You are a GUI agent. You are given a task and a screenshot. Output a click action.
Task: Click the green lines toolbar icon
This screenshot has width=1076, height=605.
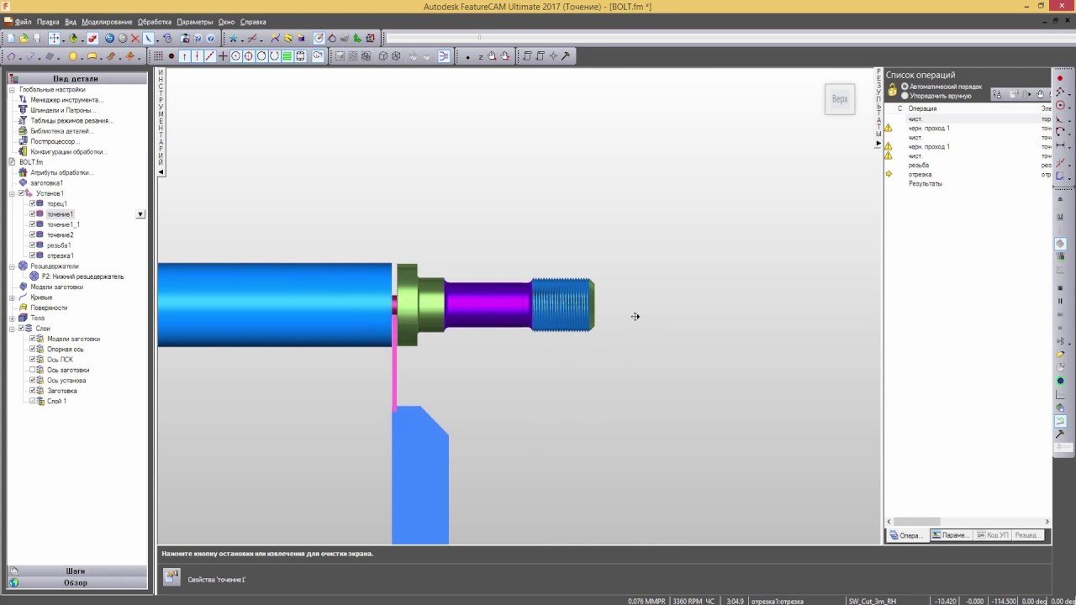(287, 56)
